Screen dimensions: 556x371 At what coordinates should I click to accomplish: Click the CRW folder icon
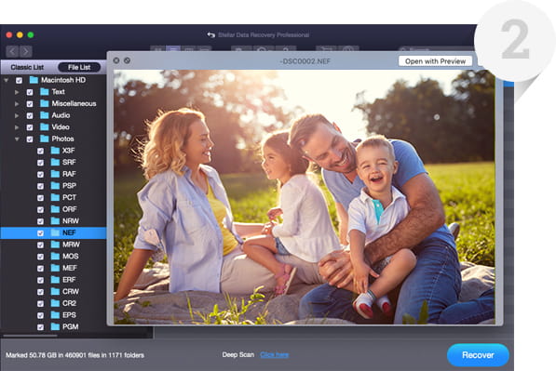click(x=55, y=291)
